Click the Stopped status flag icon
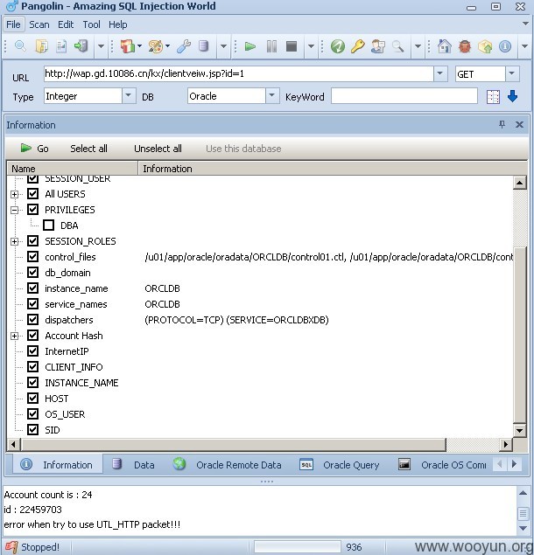 [x=11, y=547]
